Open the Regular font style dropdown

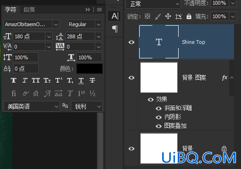point(98,24)
